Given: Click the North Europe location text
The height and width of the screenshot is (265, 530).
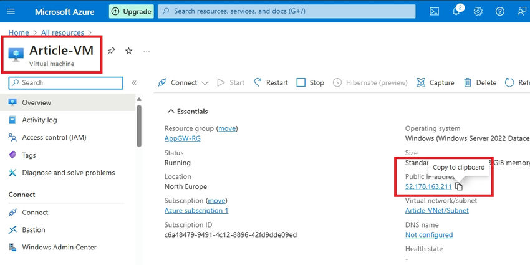Looking at the screenshot, I should (x=186, y=186).
